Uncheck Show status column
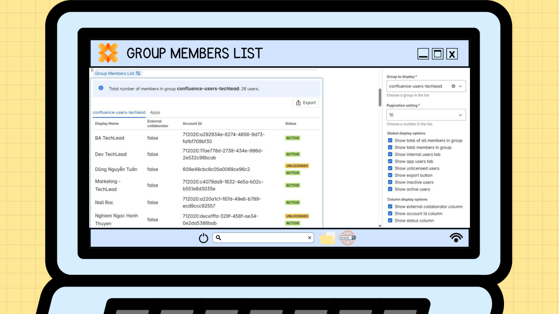 pos(390,221)
